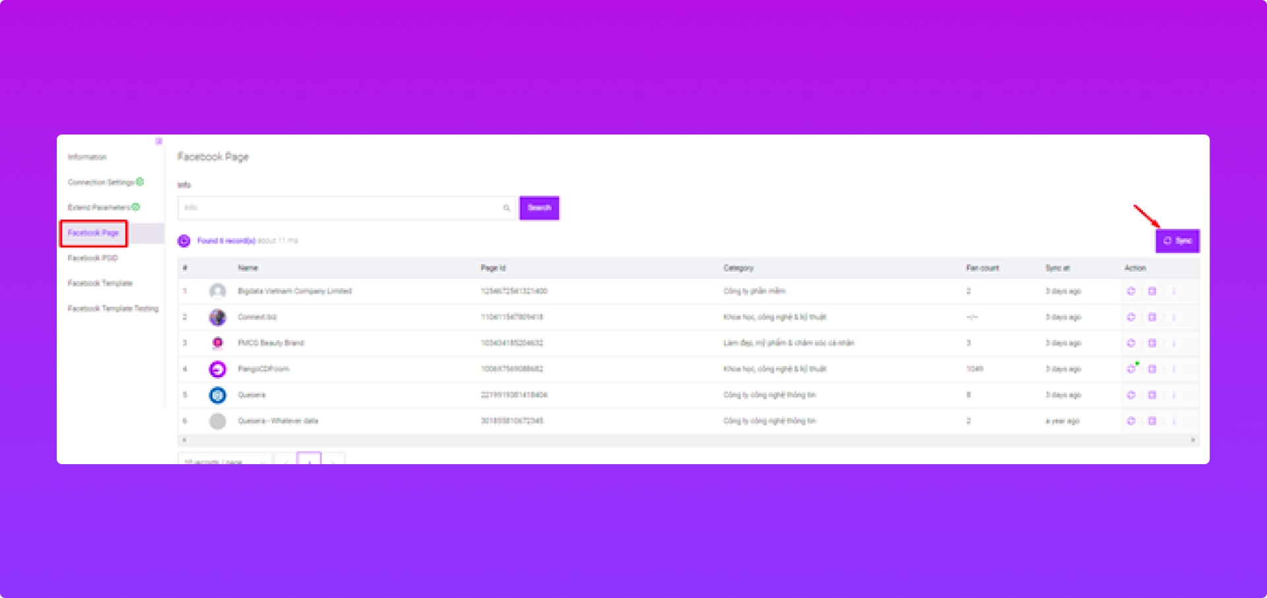
Task: Open more options for Bigdata Vietnam Company row
Action: (x=1174, y=291)
